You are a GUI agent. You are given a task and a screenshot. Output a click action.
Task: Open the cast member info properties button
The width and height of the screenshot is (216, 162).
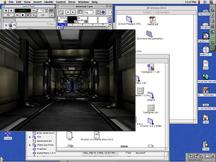click(103, 12)
